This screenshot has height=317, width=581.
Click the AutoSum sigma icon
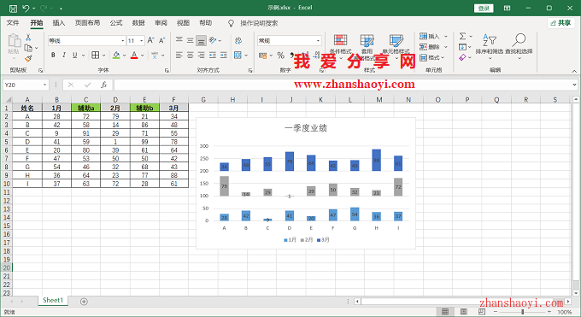coord(462,36)
